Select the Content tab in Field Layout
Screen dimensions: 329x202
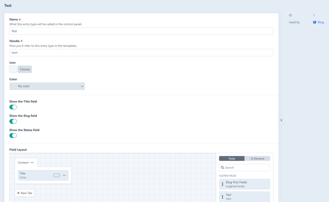click(x=23, y=163)
